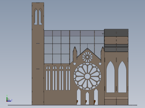Select the large rose window center circle
The width and height of the screenshot is (145, 108).
(x=87, y=76)
